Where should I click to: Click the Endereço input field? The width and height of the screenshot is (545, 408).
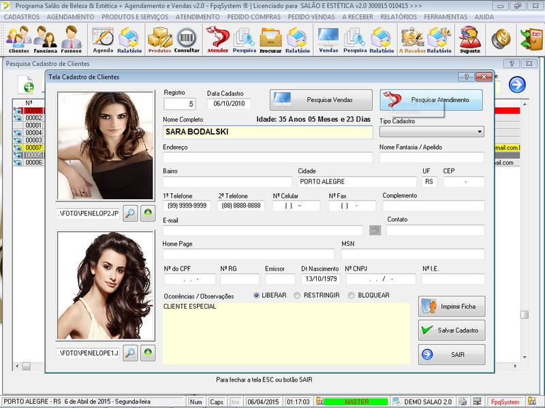point(268,158)
